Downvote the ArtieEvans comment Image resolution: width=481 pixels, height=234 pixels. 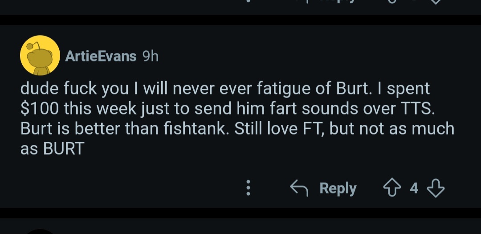(x=436, y=188)
